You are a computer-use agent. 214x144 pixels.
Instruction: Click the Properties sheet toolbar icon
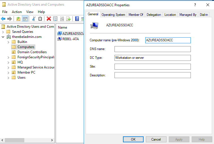(x=55, y=19)
